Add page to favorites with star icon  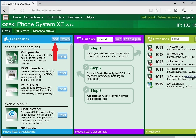156,10
